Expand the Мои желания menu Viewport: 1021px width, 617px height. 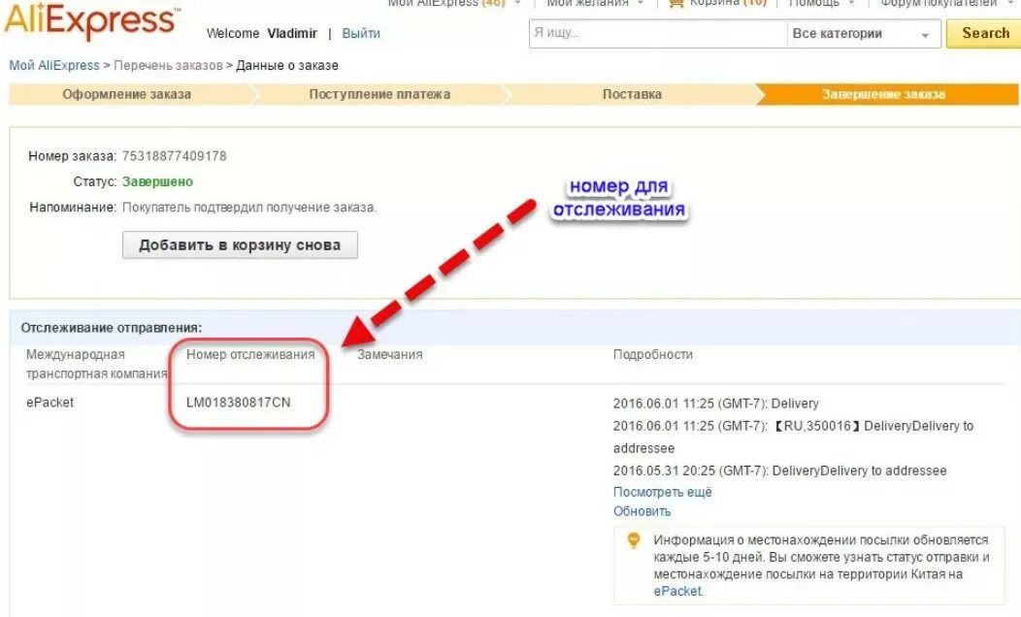click(x=595, y=3)
